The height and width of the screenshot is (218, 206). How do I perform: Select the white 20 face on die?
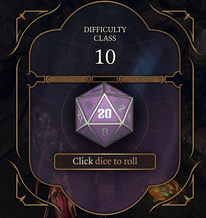tap(105, 113)
